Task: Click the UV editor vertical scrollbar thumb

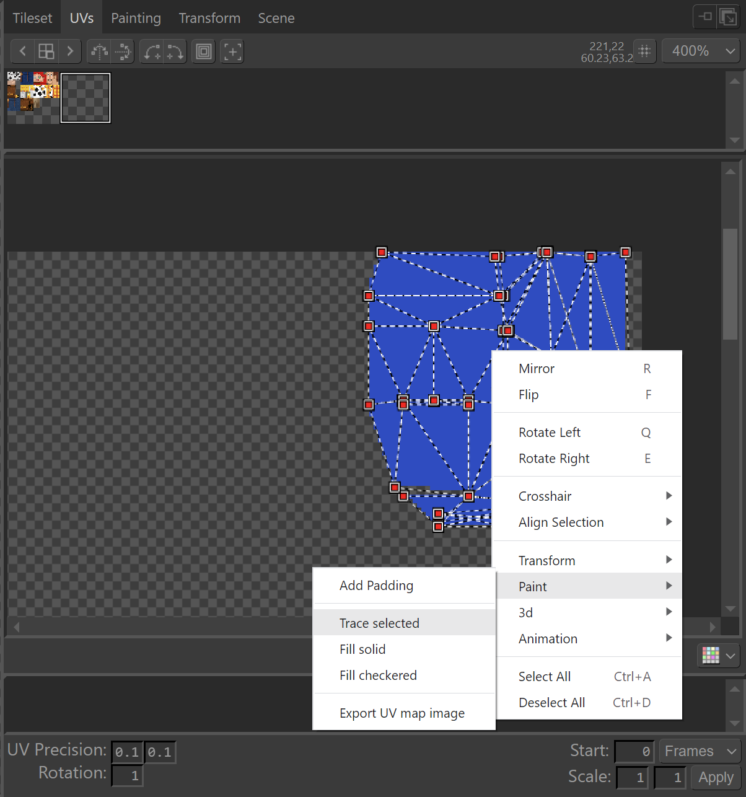Action: (x=730, y=284)
